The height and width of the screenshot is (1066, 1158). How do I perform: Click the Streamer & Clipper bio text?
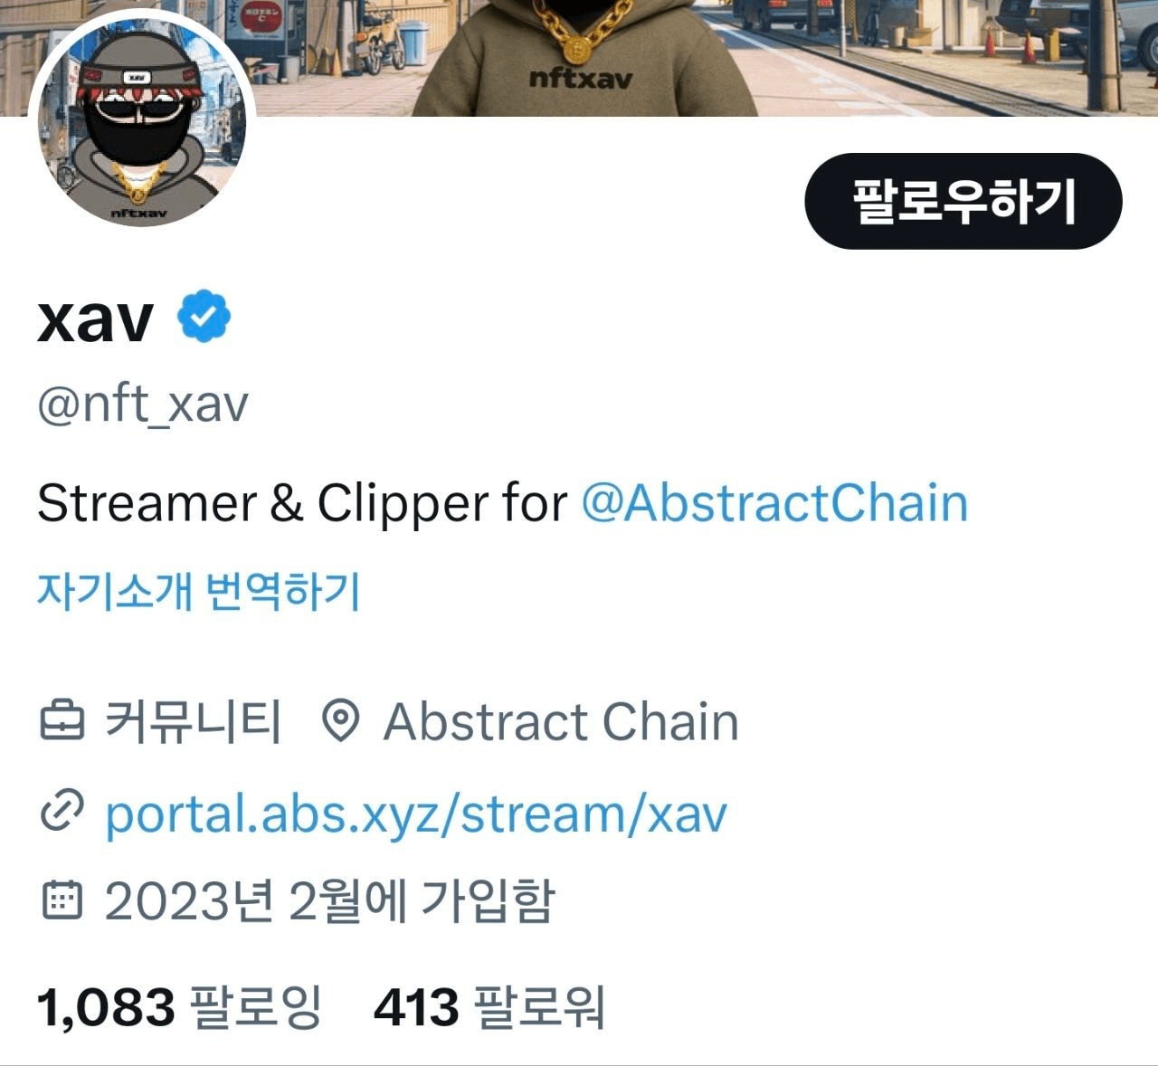(x=302, y=503)
